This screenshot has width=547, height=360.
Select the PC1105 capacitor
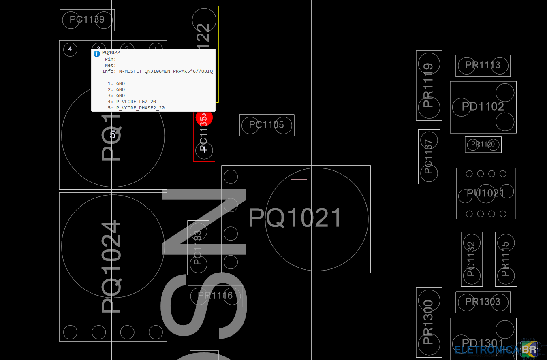267,125
